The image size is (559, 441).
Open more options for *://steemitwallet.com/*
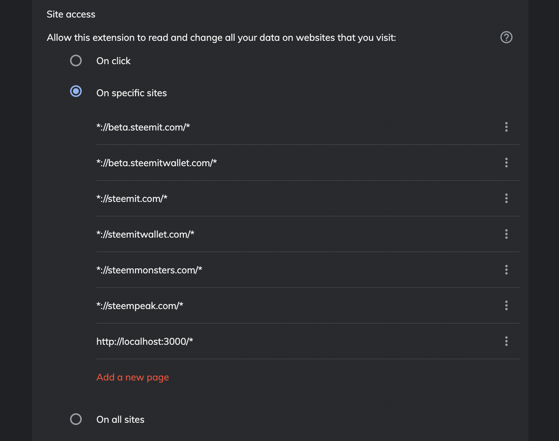tap(506, 234)
